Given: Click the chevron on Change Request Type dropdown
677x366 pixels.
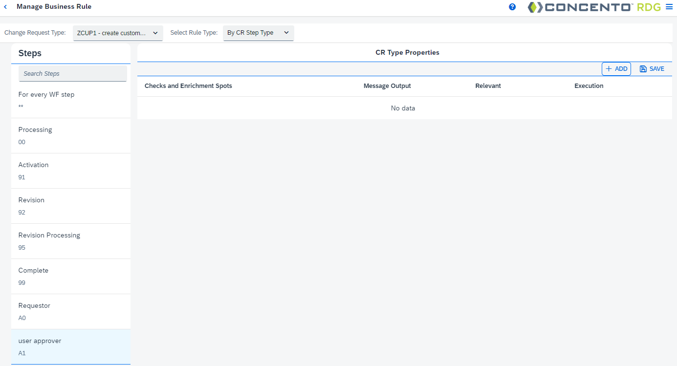Looking at the screenshot, I should [155, 33].
